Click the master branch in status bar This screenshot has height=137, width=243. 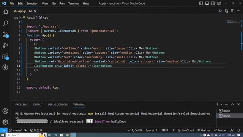pos(16,130)
